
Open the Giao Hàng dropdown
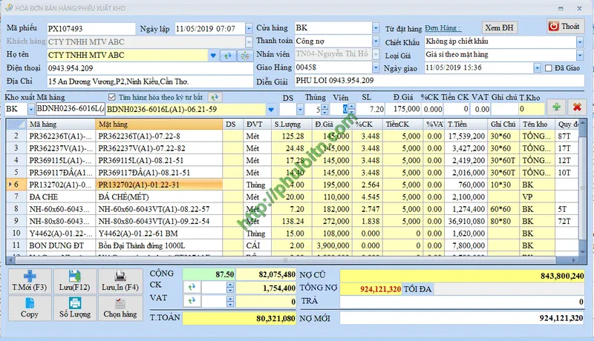tap(376, 67)
